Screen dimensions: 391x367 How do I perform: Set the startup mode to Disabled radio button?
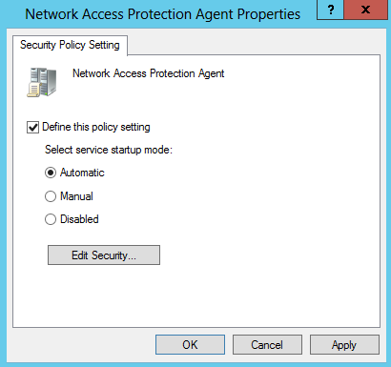tap(51, 219)
